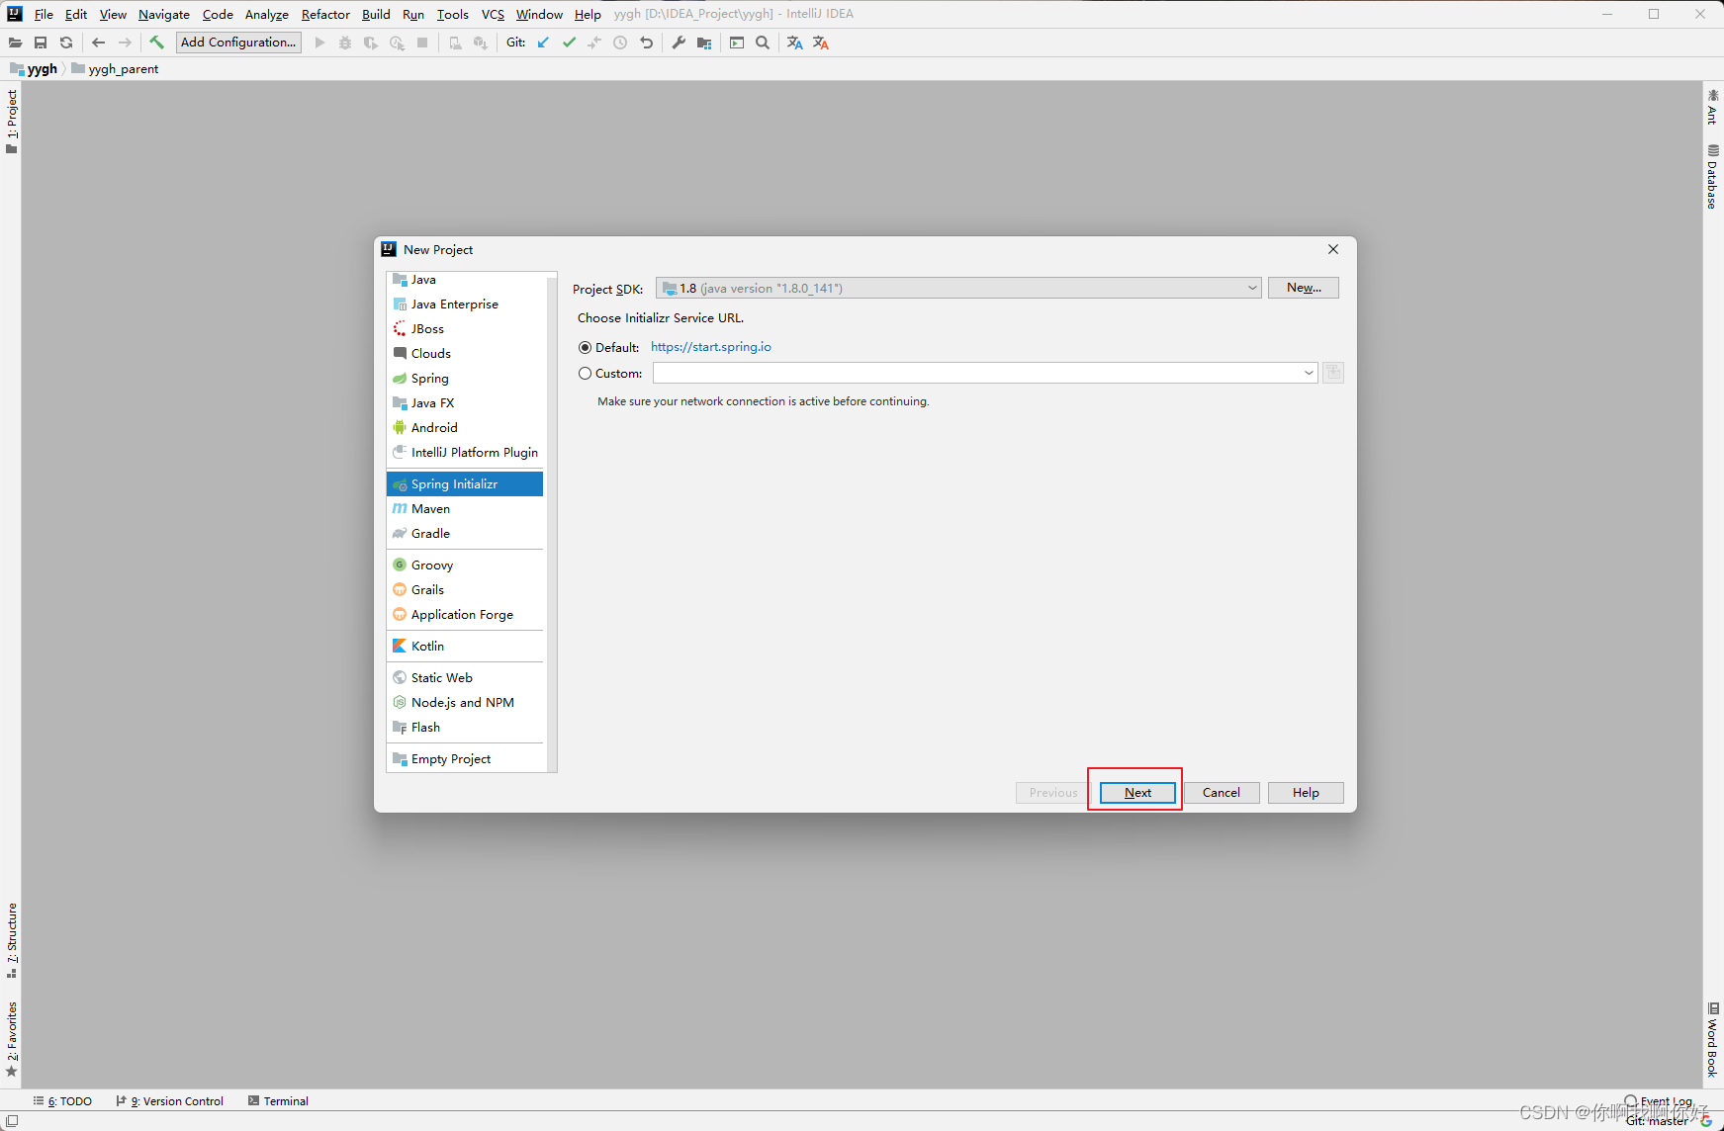The height and width of the screenshot is (1131, 1724).
Task: Select the Spring Initializr project type
Action: pos(457,483)
